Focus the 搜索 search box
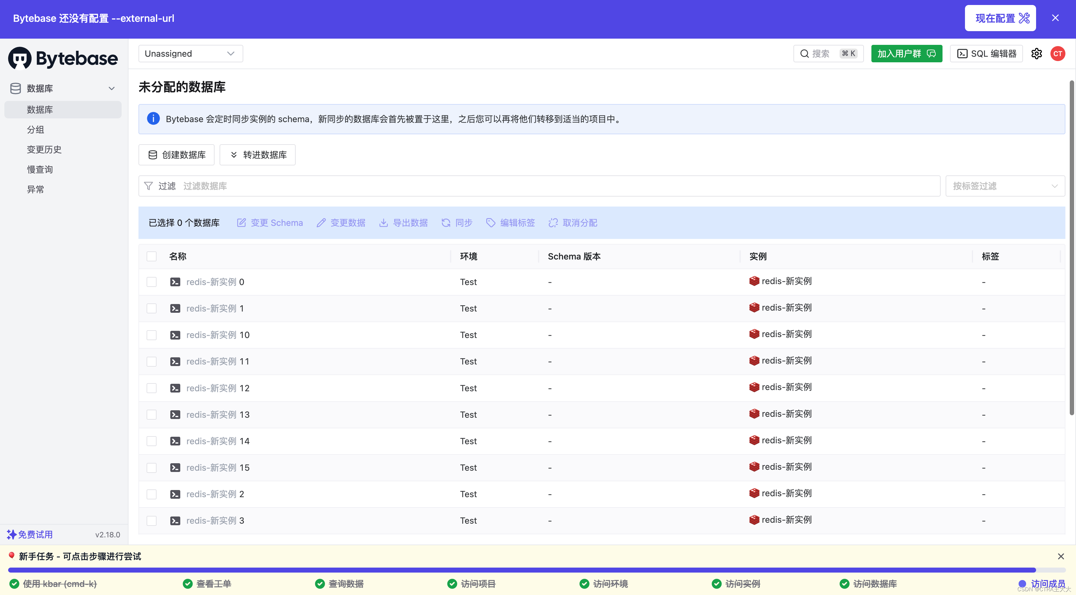This screenshot has width=1076, height=595. [x=828, y=53]
